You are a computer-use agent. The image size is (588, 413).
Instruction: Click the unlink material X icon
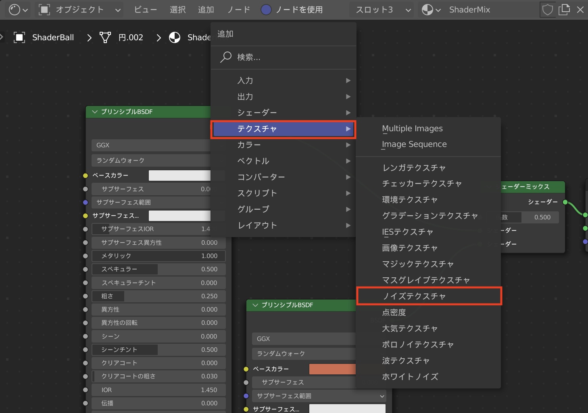(580, 10)
